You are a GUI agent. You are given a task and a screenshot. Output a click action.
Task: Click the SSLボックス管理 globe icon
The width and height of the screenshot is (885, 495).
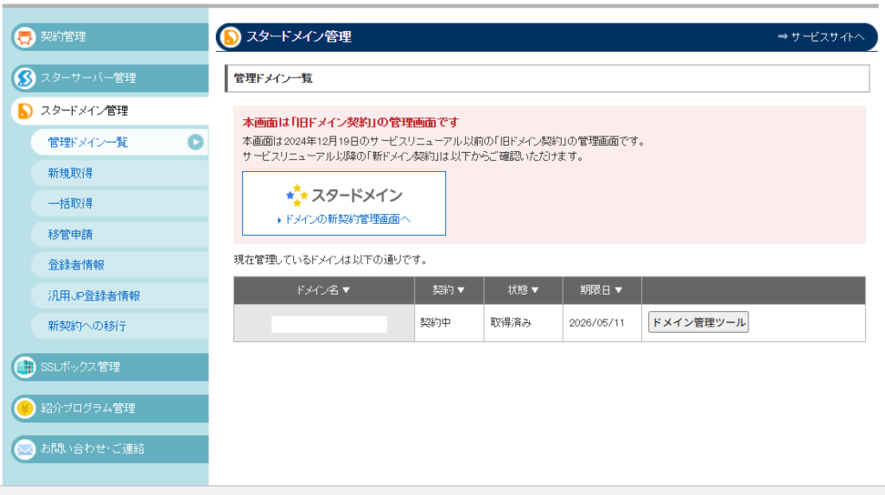(25, 367)
